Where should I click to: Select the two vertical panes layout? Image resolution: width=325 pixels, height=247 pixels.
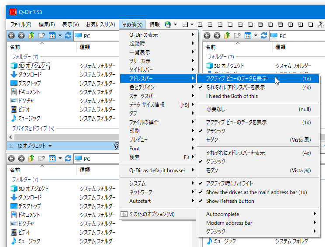[x=230, y=24]
